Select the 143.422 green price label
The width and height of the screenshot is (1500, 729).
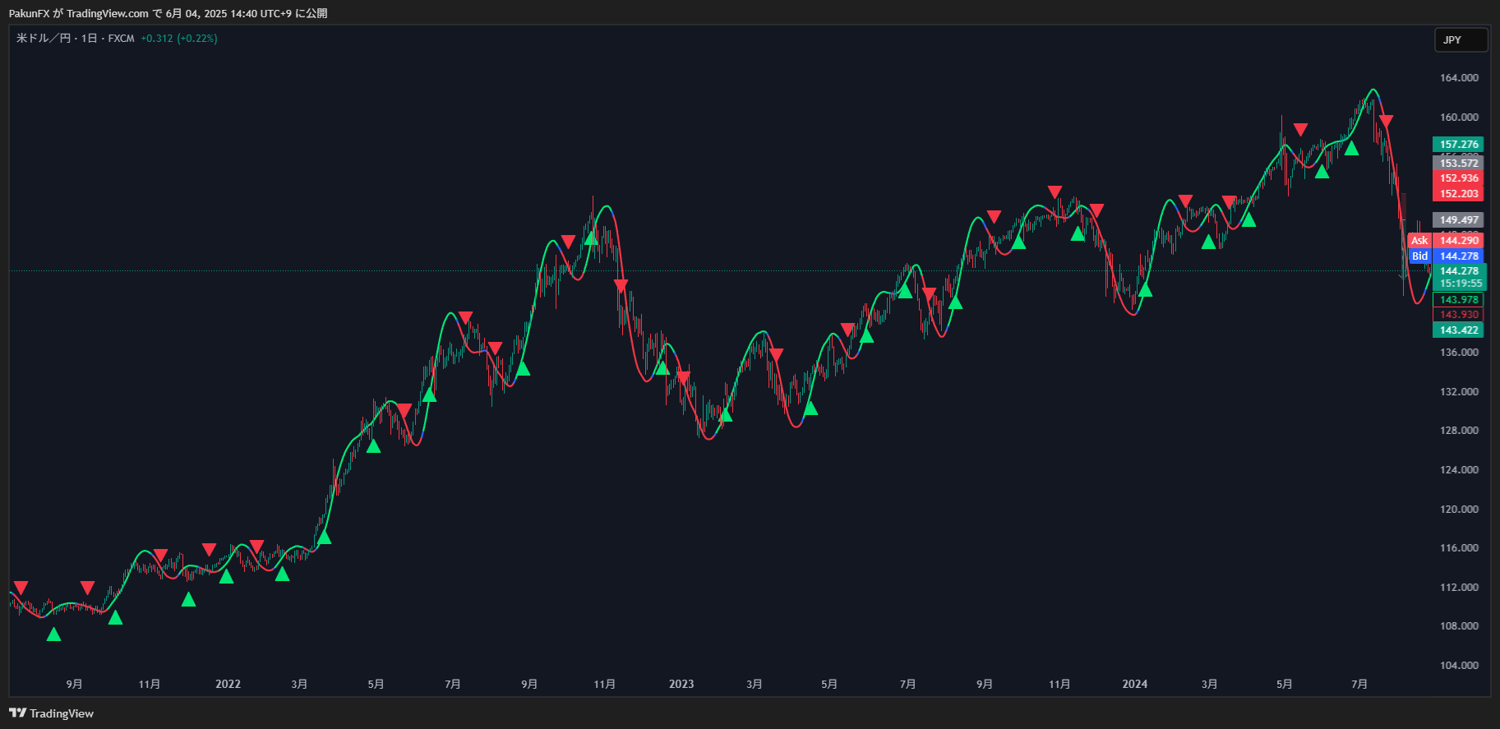[1458, 330]
